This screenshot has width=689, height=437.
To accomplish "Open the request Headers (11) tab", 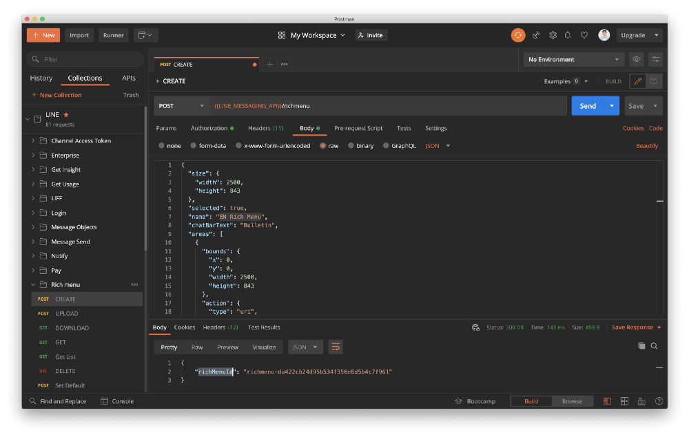I will point(266,128).
